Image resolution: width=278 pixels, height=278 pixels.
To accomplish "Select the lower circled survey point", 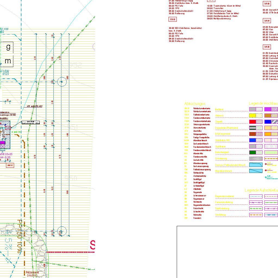I will (62, 231).
